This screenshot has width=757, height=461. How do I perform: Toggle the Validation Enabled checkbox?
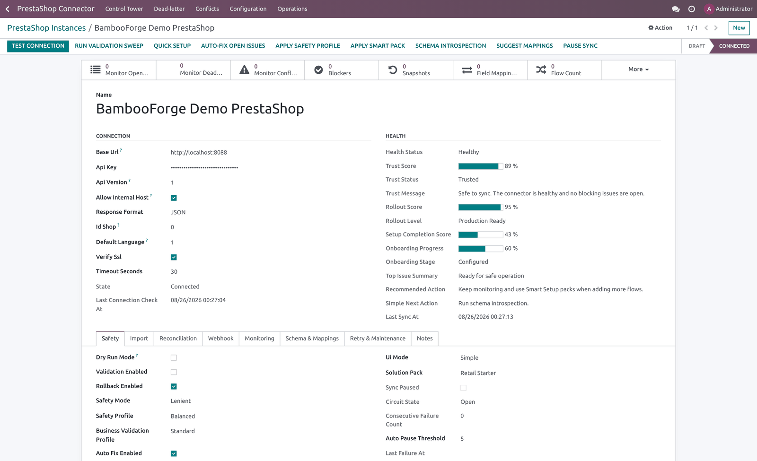174,372
